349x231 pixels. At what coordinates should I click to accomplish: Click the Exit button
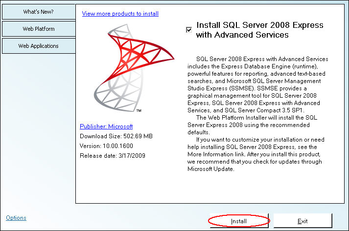pyautogui.click(x=302, y=221)
